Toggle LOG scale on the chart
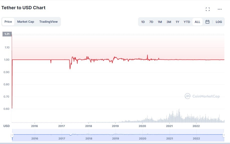Viewport: 230px width, 144px height. 219,22
